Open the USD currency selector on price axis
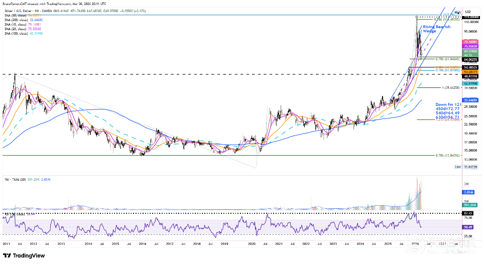The width and height of the screenshot is (484, 264). pyautogui.click(x=467, y=12)
